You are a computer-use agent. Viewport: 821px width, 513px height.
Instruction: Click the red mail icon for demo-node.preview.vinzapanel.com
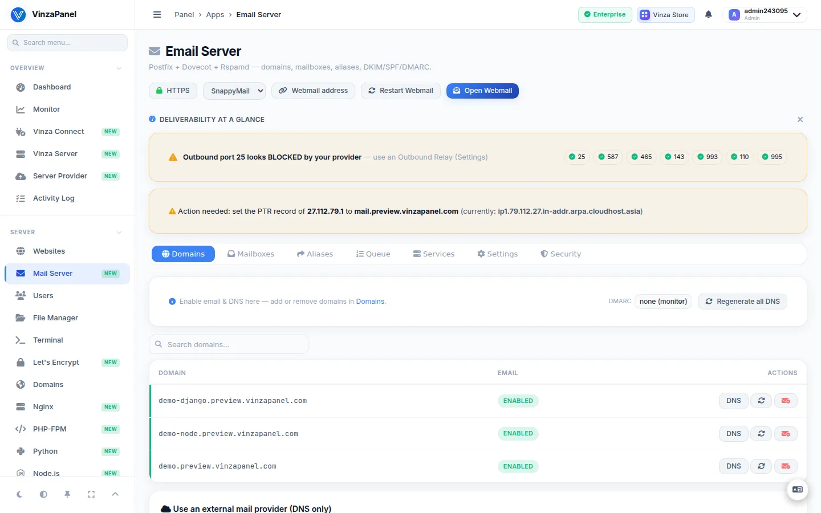(786, 434)
